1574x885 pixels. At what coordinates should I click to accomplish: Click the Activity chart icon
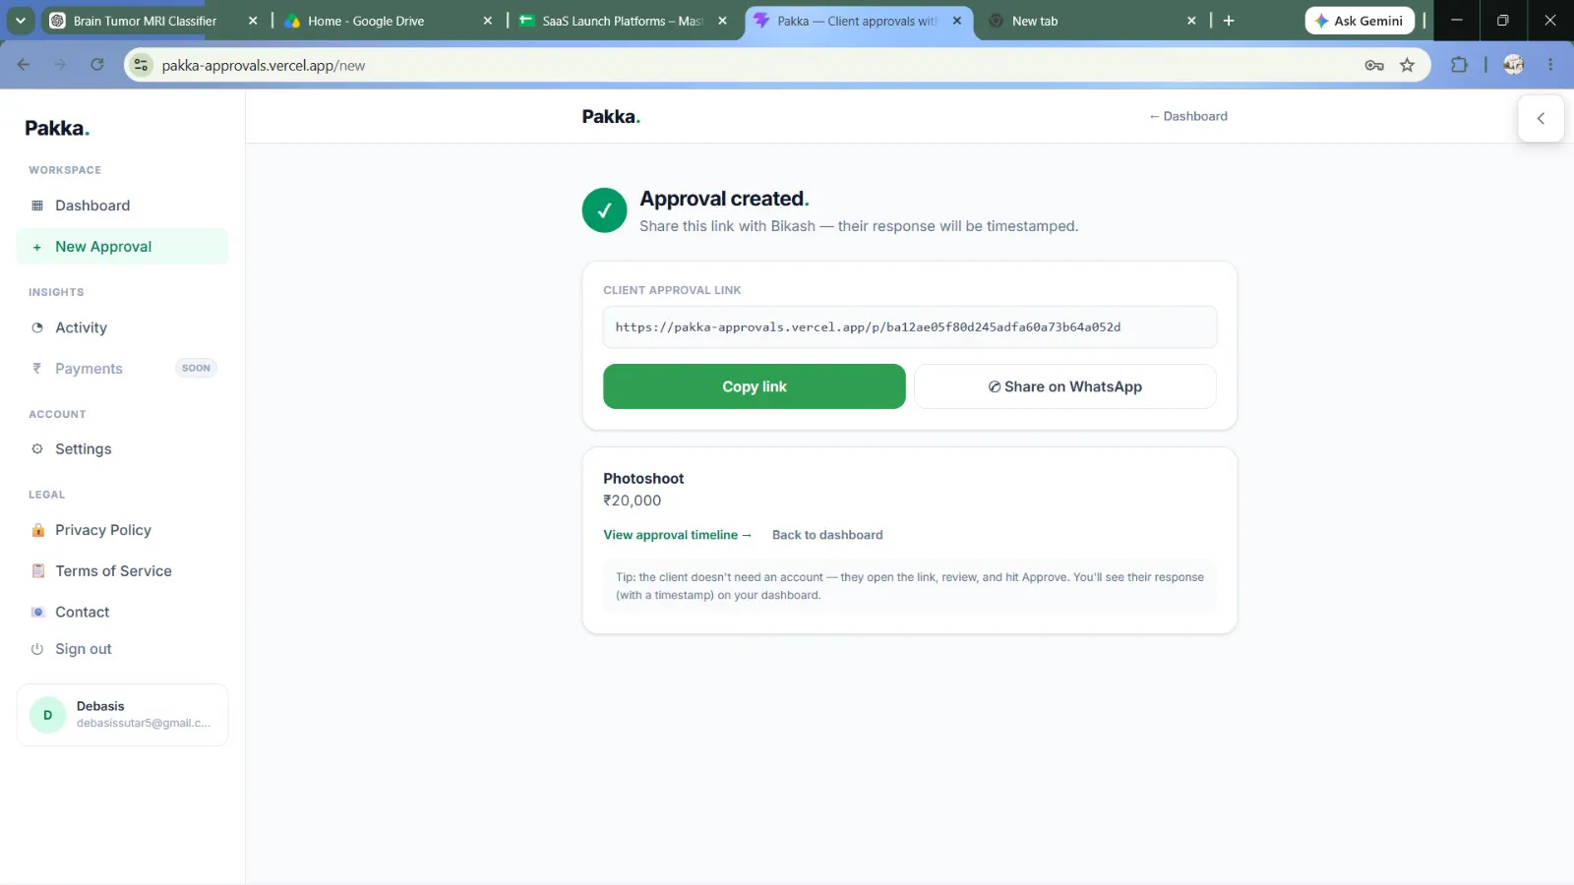[x=37, y=327]
